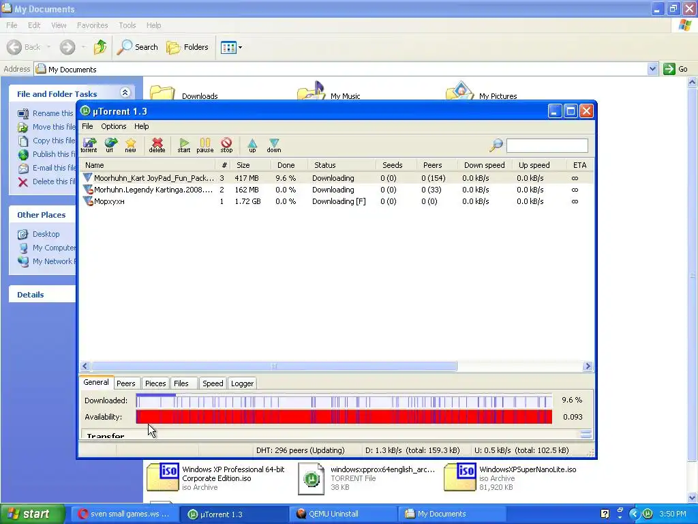Click the download rate D: 1.3 kB/s status
This screenshot has width=698, height=524.
(412, 450)
